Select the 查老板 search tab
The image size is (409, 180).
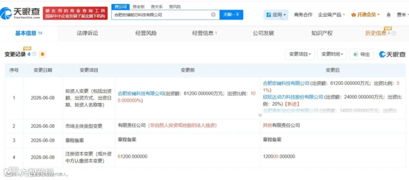point(139,7)
